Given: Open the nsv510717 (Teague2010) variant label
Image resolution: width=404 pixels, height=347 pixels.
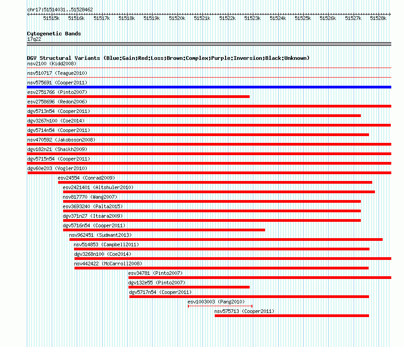Looking at the screenshot, I should click(57, 73).
